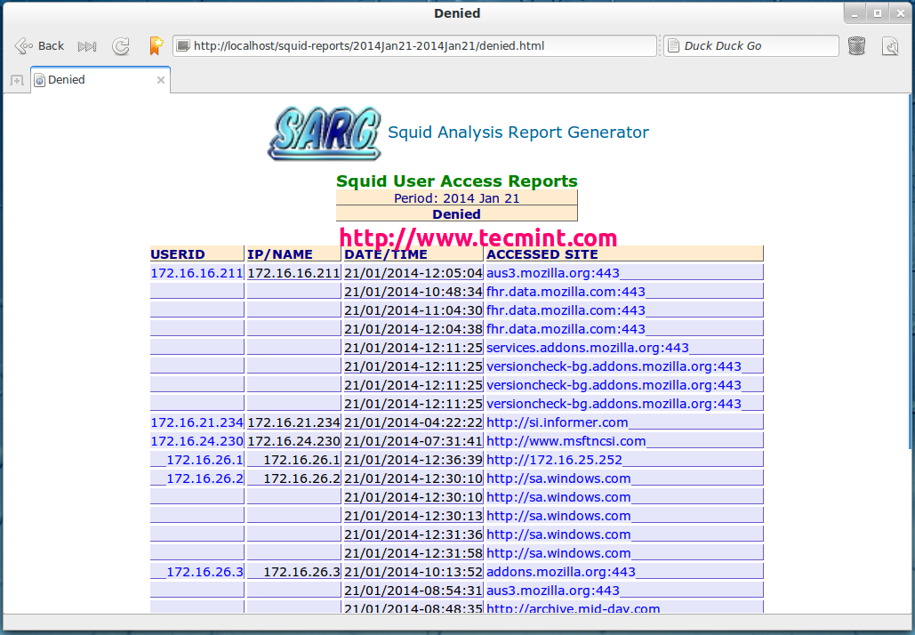Screen dimensions: 915x635
Task: Open the services.addons.mozilla.org:443 link
Action: click(588, 347)
